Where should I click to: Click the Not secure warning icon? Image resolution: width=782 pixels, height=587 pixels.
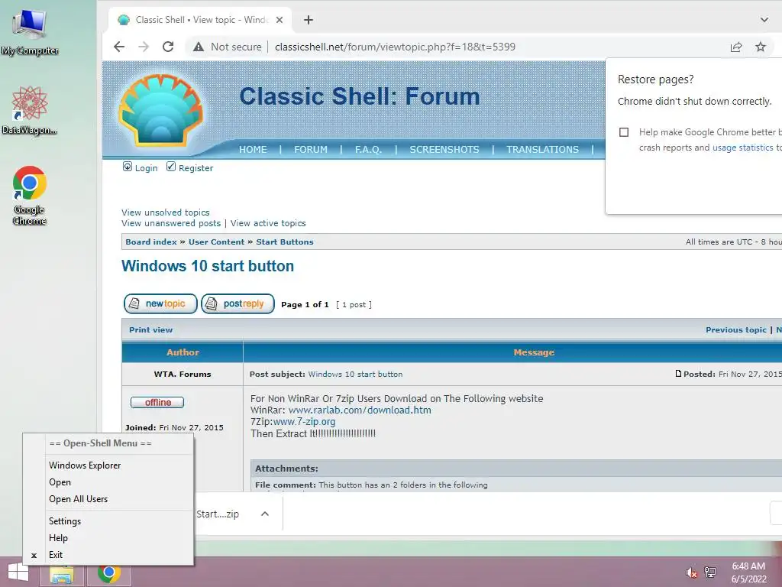pyautogui.click(x=199, y=47)
